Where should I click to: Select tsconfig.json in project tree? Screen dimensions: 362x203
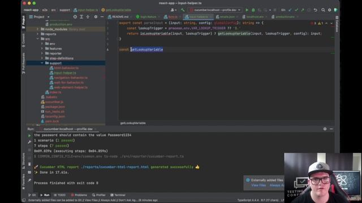click(55, 117)
